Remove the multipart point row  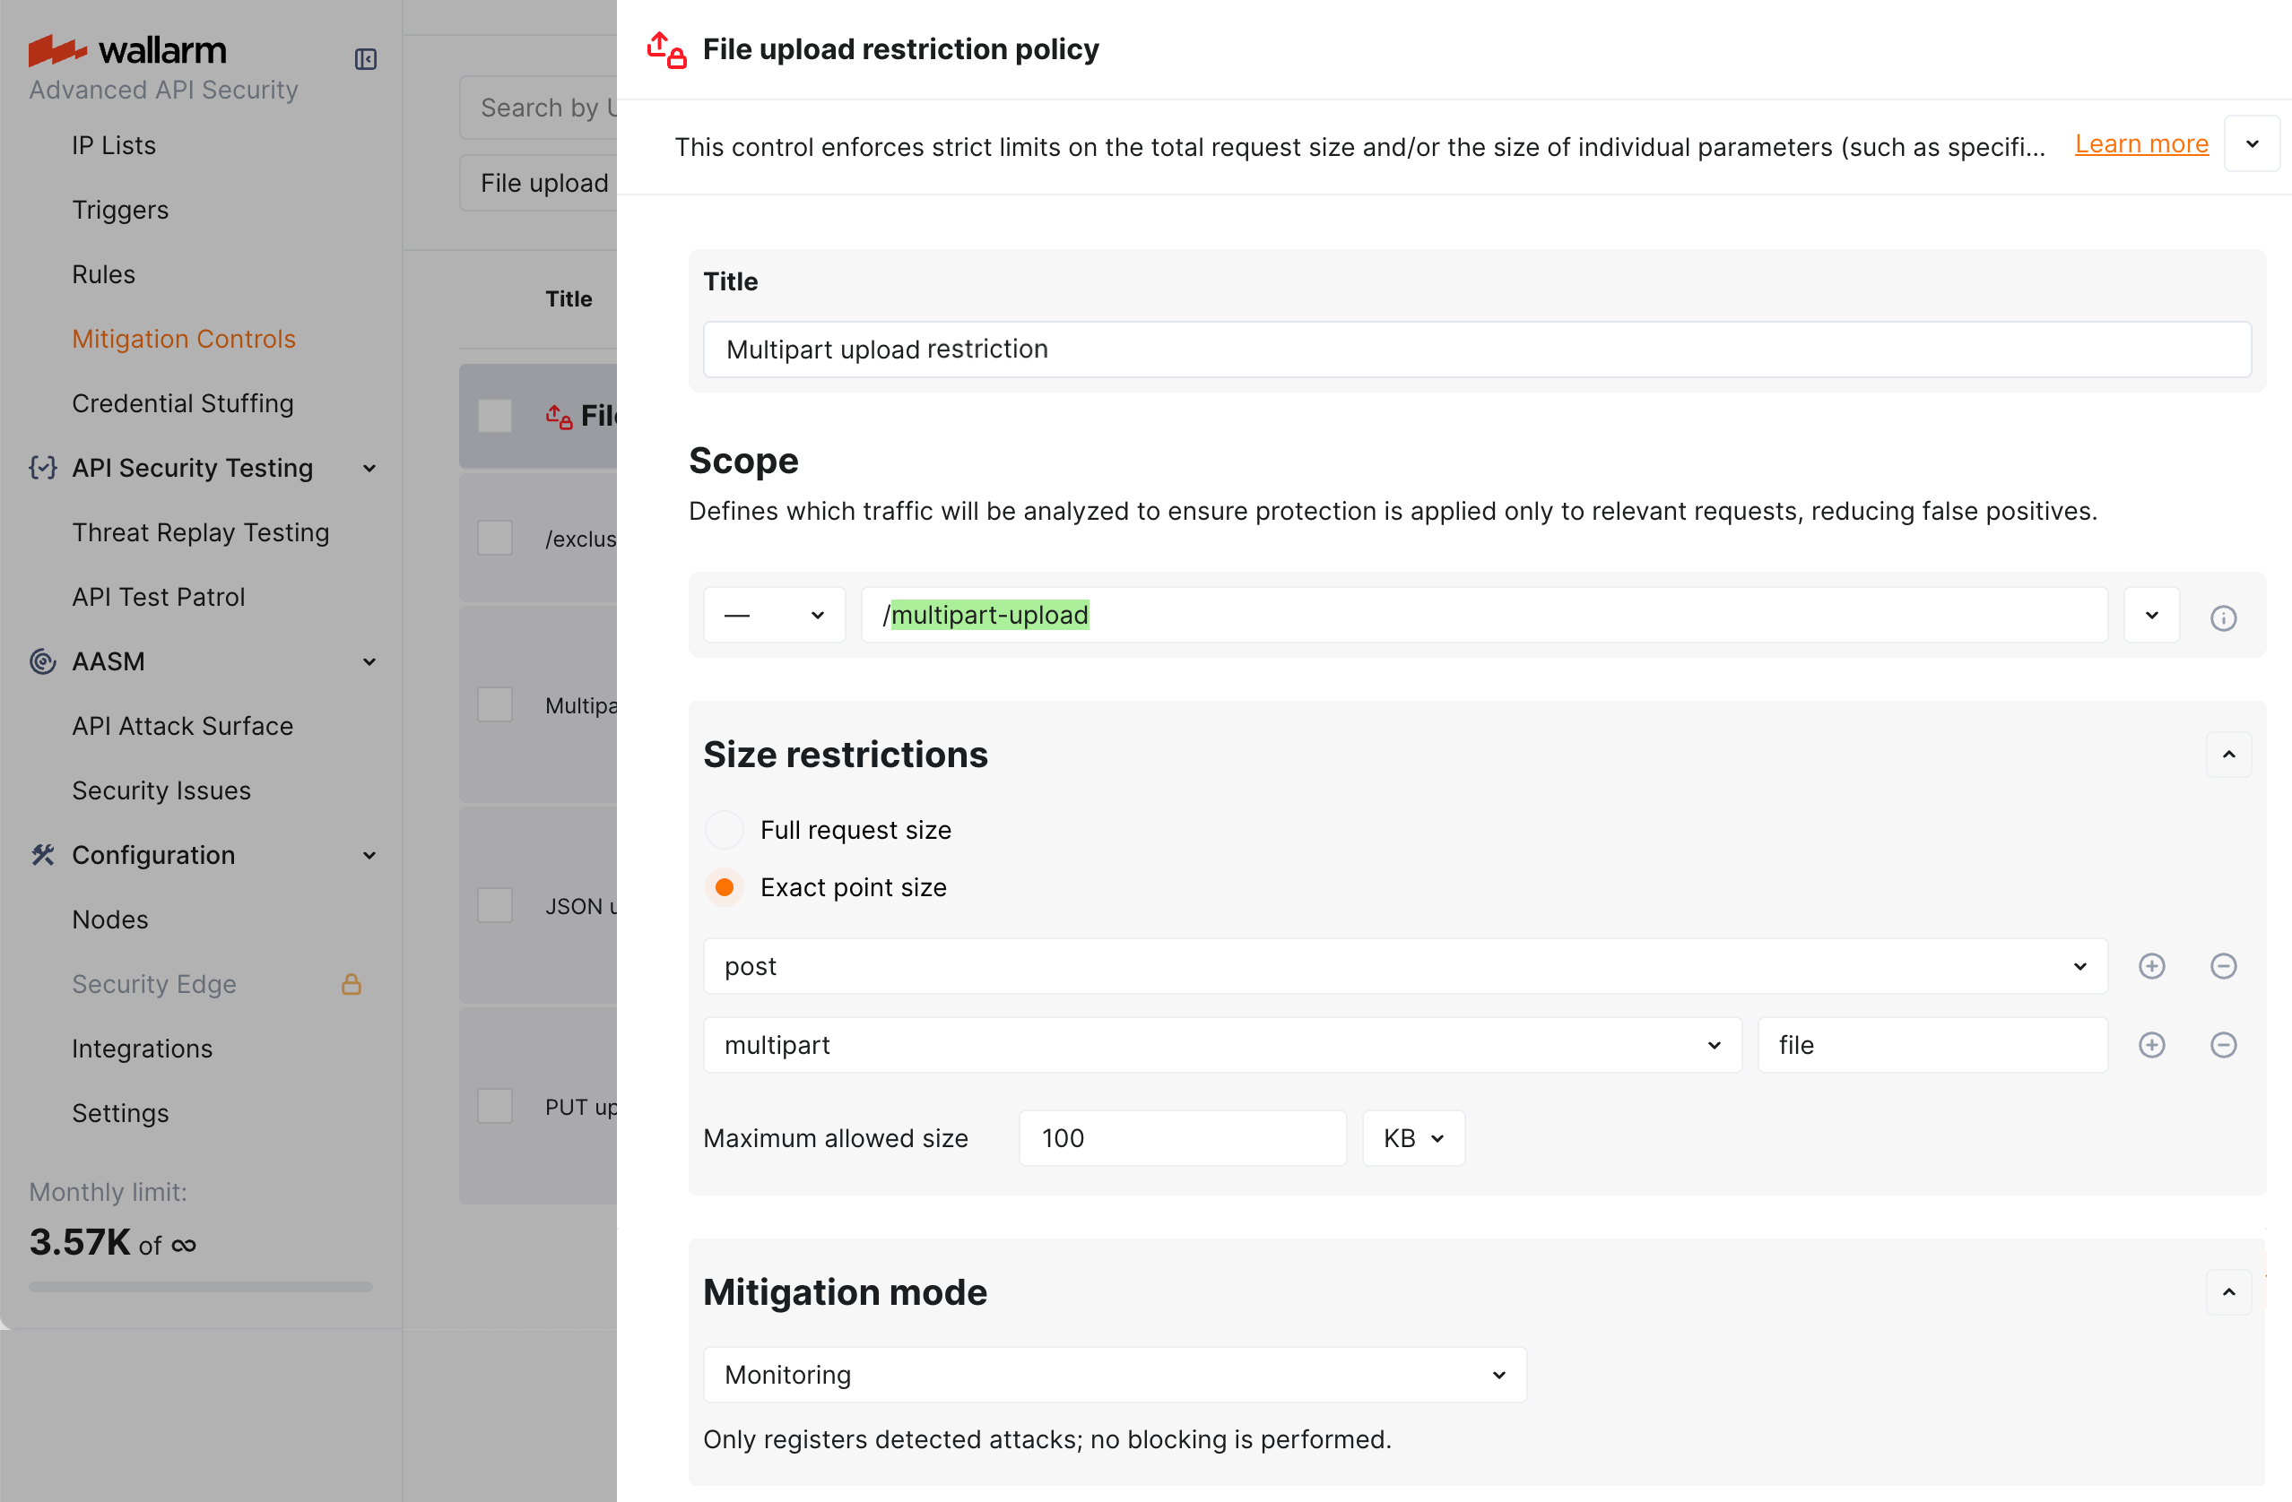click(2223, 1045)
